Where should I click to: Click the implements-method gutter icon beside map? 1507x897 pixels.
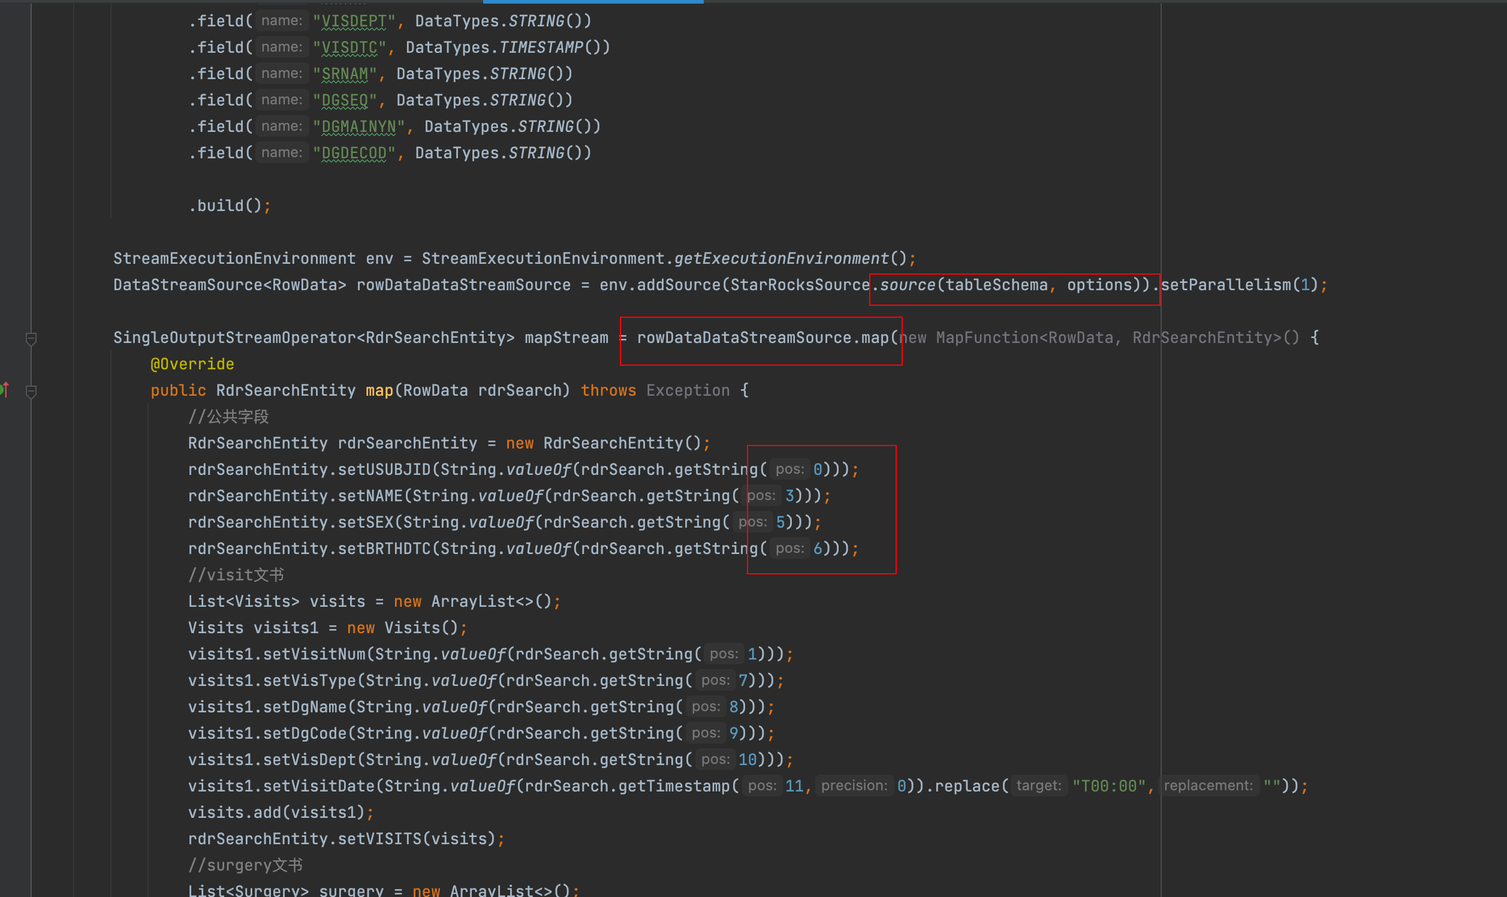[4, 390]
